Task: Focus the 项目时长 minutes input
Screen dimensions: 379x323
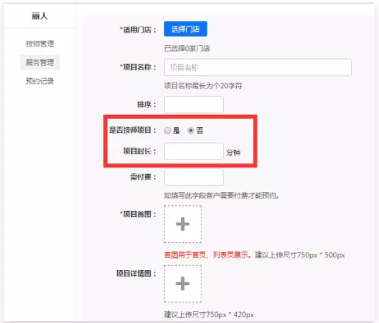Action: 194,151
